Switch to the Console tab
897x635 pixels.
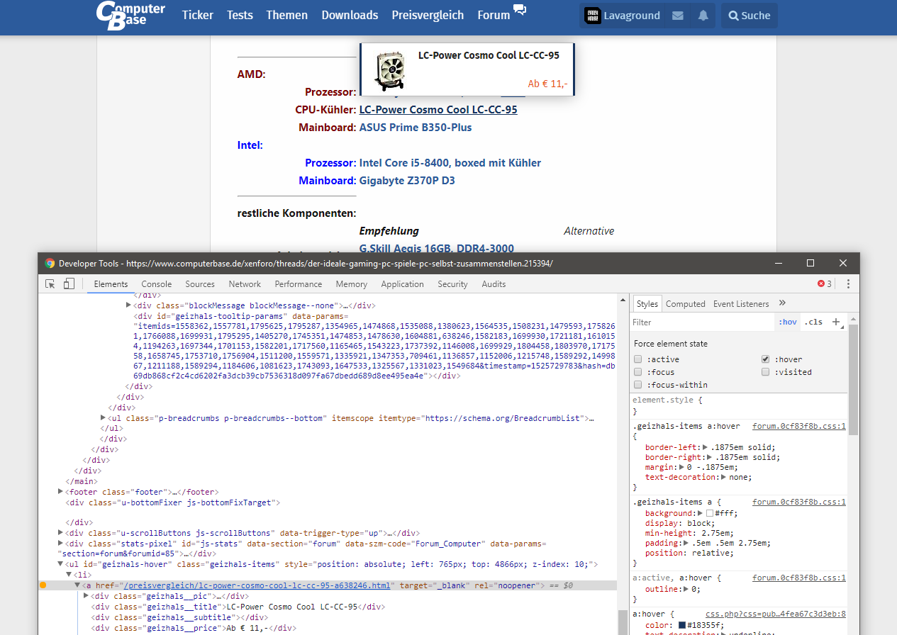pyautogui.click(x=157, y=283)
